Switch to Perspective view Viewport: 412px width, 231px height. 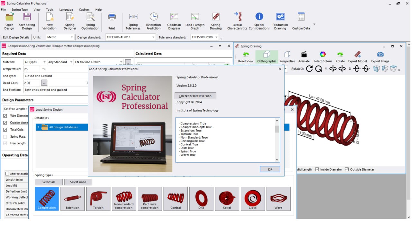287,57
